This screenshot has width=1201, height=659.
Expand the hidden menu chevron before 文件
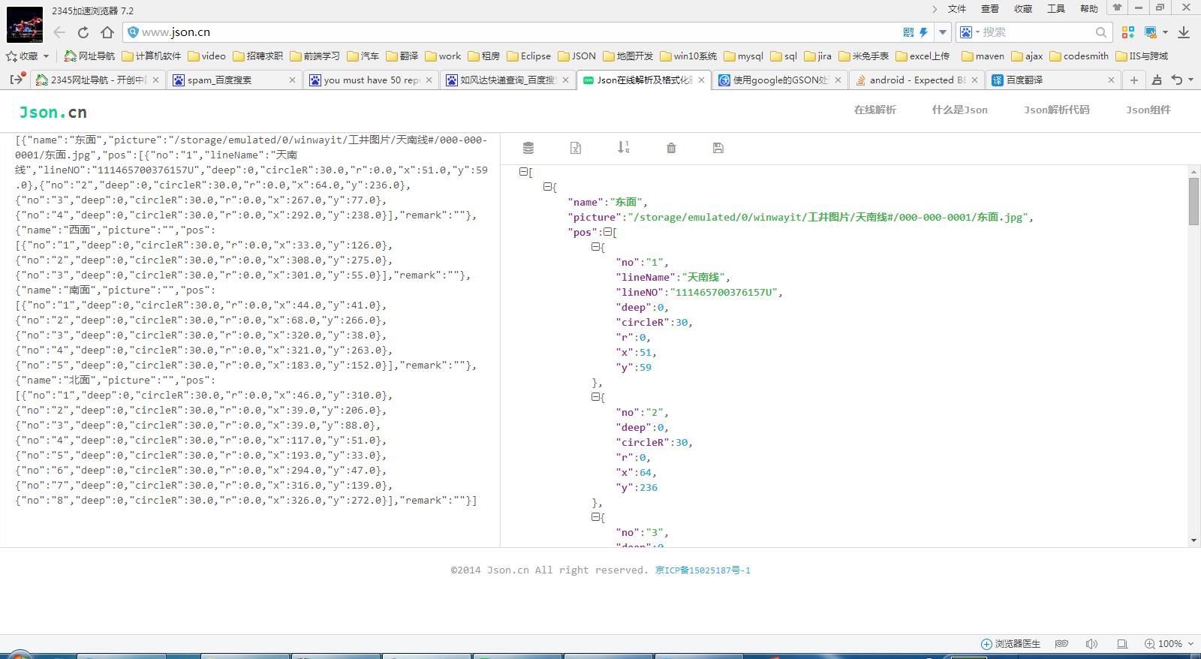click(935, 9)
